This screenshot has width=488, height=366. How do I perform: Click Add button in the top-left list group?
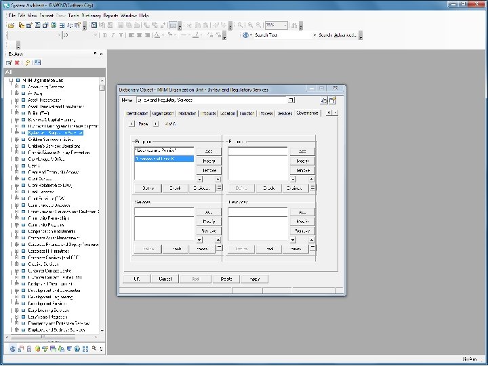[209, 151]
